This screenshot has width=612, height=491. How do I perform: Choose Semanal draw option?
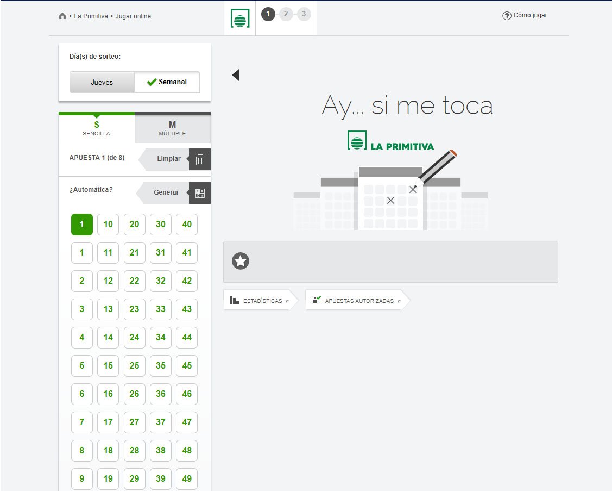(x=167, y=82)
